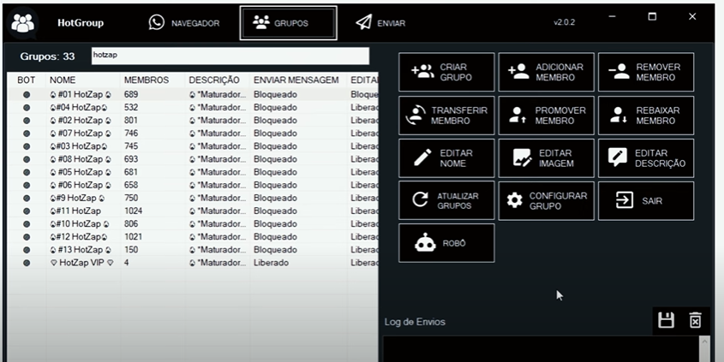Open the Editar Imagem button

tap(547, 158)
